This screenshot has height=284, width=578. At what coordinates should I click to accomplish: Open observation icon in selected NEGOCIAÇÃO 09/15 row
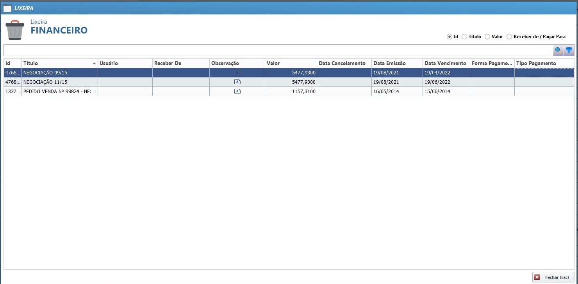coord(237,72)
